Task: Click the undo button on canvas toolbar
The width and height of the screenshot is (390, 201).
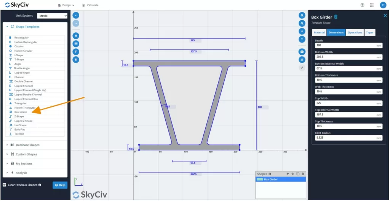Action: click(x=76, y=15)
